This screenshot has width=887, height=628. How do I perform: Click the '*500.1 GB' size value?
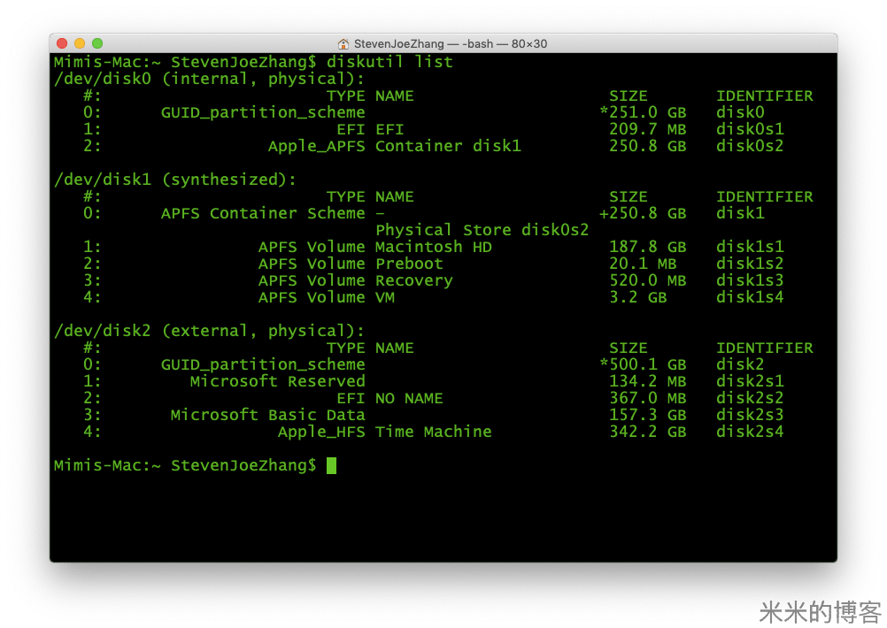[643, 364]
